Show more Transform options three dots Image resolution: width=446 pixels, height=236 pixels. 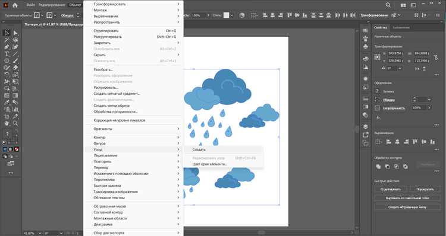pyautogui.click(x=436, y=75)
